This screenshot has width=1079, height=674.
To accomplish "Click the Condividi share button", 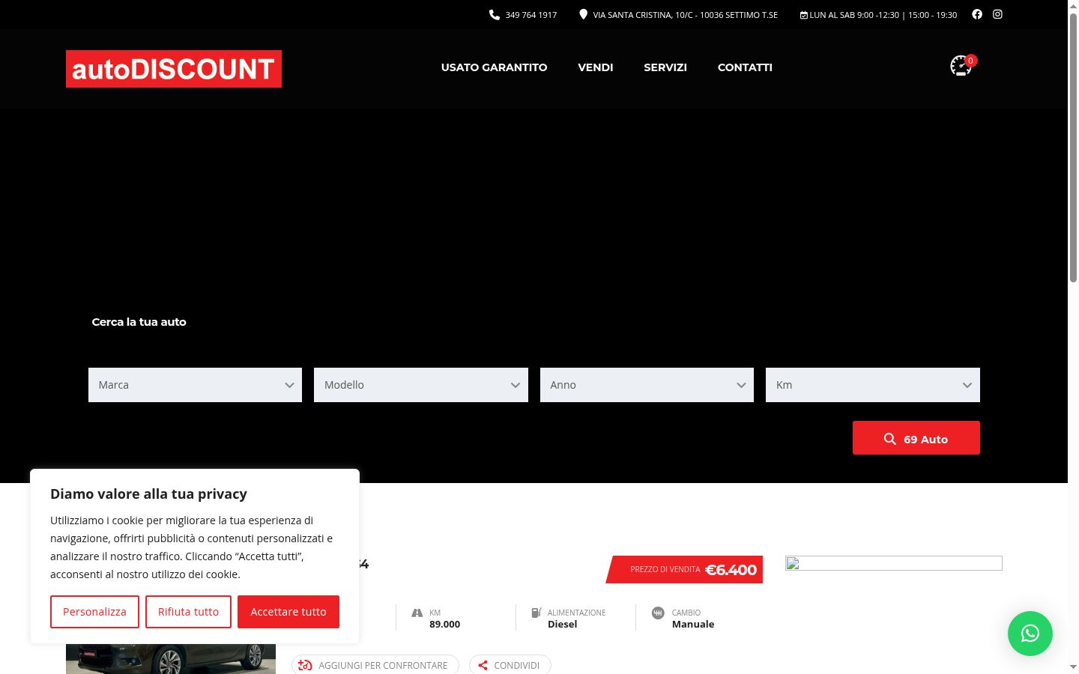I will pyautogui.click(x=510, y=665).
